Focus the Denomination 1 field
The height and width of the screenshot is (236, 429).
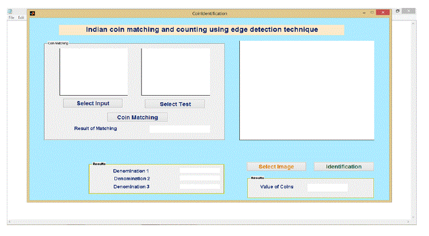199,170
